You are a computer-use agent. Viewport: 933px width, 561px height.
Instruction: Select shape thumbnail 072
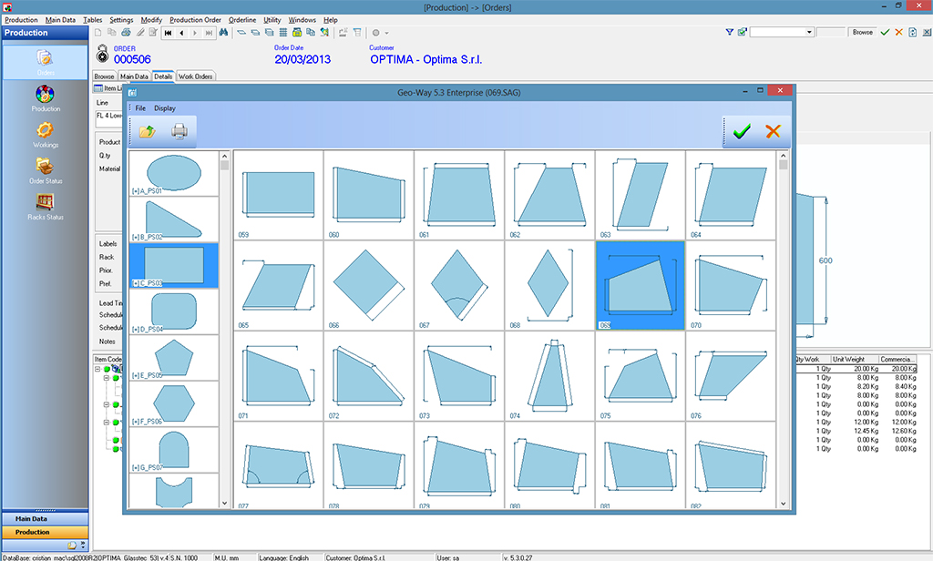[369, 376]
